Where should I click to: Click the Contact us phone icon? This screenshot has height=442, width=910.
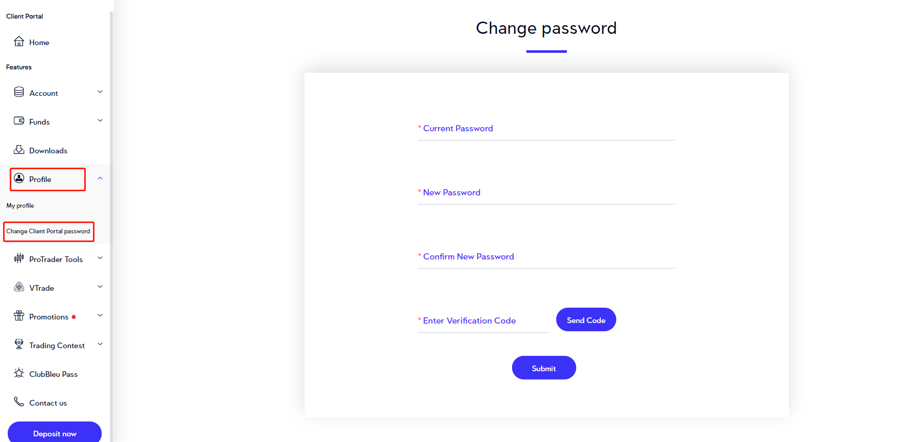tap(19, 402)
